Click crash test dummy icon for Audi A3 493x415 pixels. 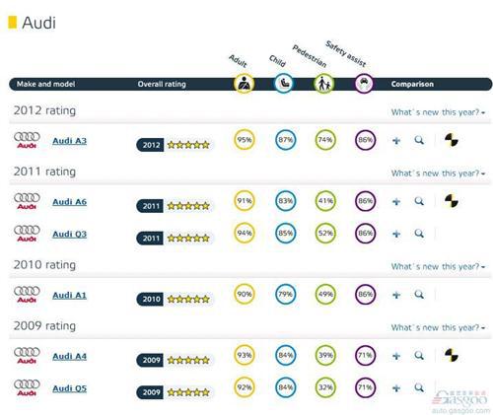(x=452, y=140)
